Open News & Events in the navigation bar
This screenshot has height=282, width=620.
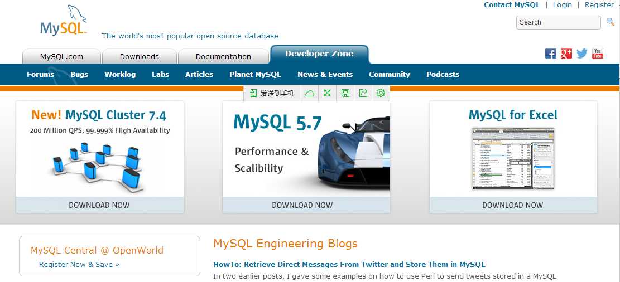(325, 74)
